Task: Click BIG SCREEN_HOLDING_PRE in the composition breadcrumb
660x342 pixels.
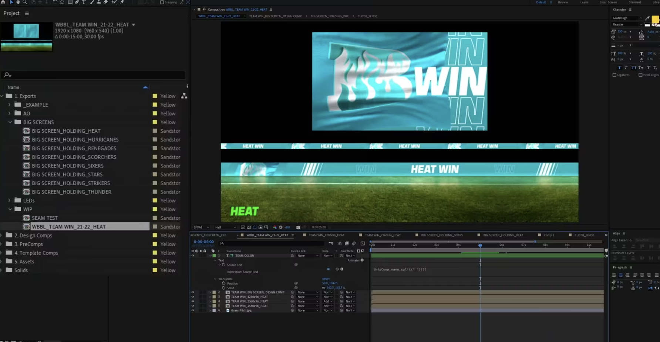Action: (x=329, y=16)
